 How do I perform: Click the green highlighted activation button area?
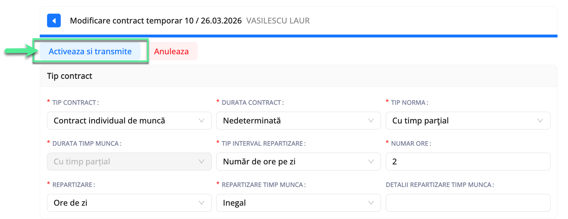point(90,51)
